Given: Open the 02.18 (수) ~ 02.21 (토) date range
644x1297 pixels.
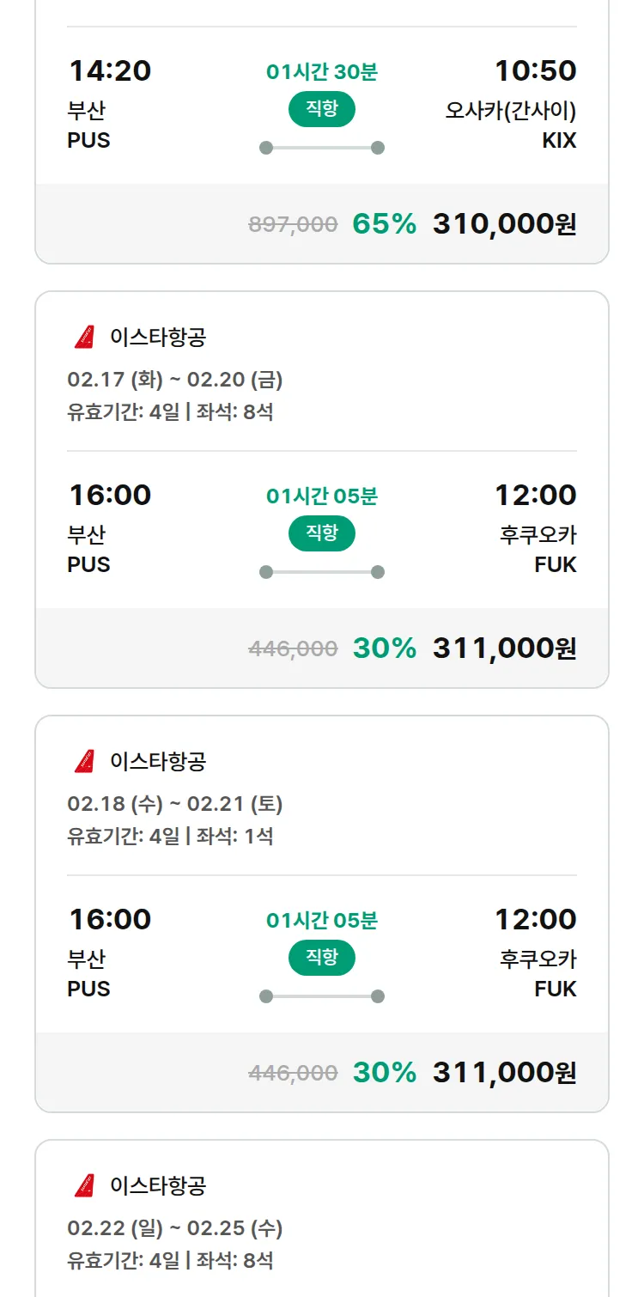Looking at the screenshot, I should tap(175, 804).
